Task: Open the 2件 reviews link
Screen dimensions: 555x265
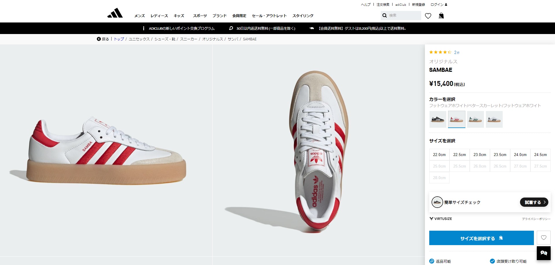Action: point(456,52)
